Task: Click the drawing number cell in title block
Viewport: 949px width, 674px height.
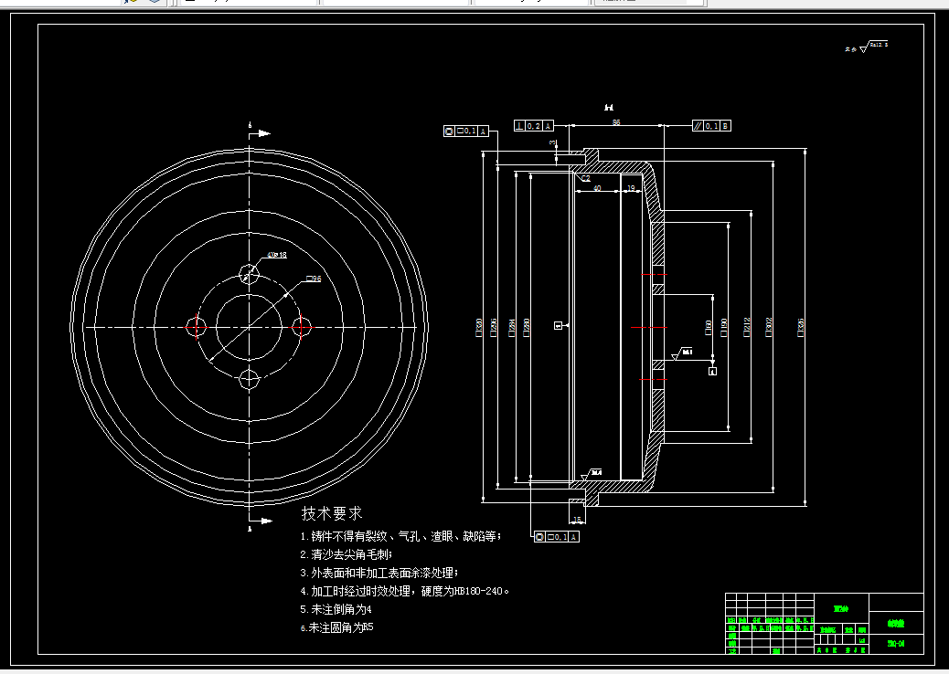Action: 896,644
